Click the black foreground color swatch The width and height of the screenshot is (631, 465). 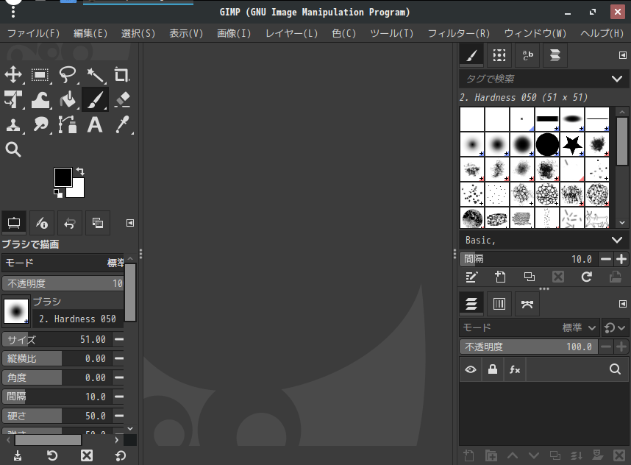coord(63,177)
